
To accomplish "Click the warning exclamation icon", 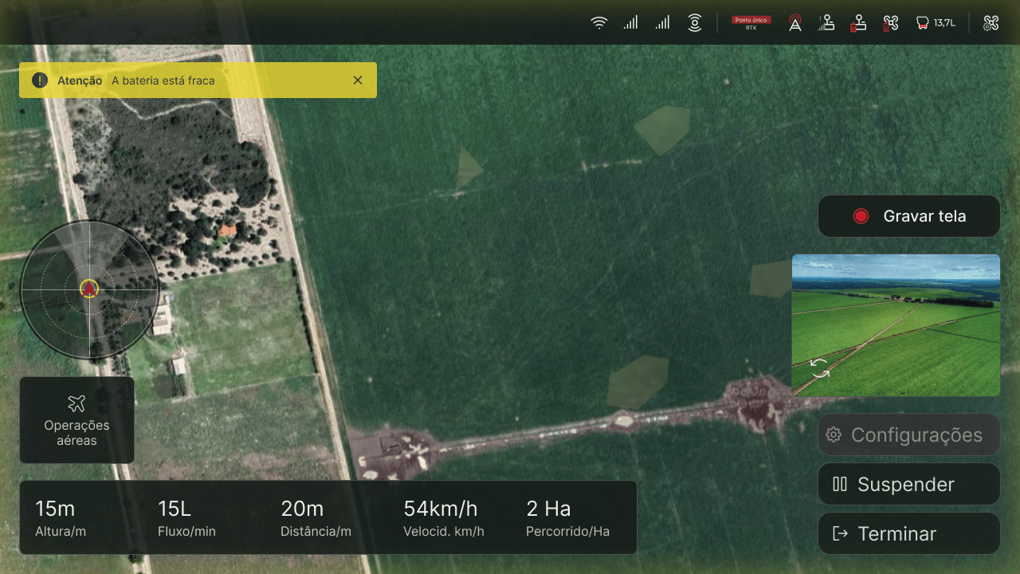I will coord(40,81).
